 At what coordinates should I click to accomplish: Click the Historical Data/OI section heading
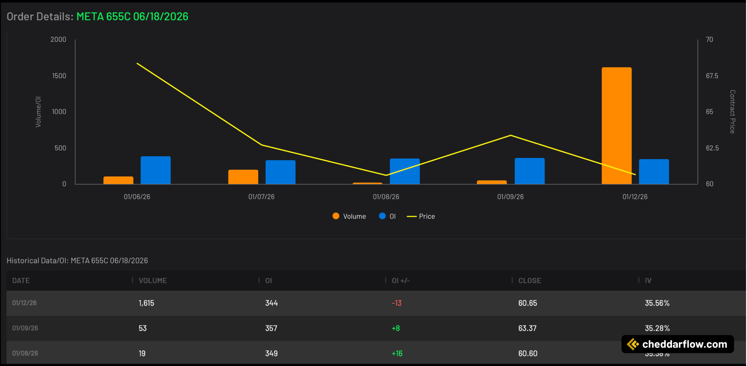tap(77, 261)
